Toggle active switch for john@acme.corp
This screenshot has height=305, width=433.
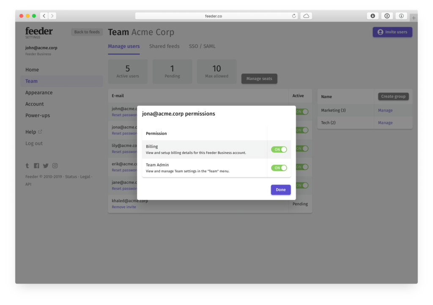point(302,112)
